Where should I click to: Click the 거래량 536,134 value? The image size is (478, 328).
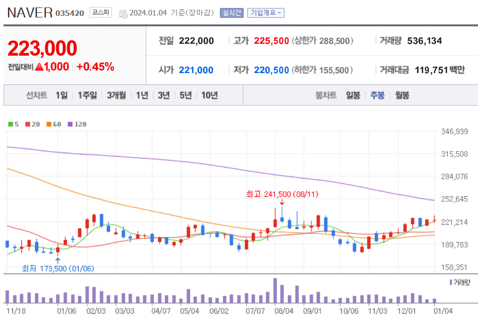(x=424, y=41)
